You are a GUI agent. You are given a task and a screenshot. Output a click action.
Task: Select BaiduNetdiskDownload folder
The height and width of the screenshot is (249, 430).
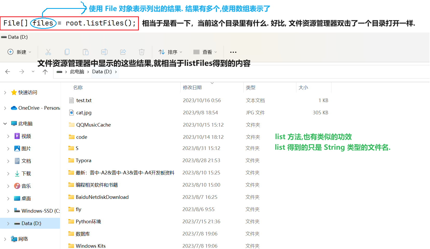point(102,197)
